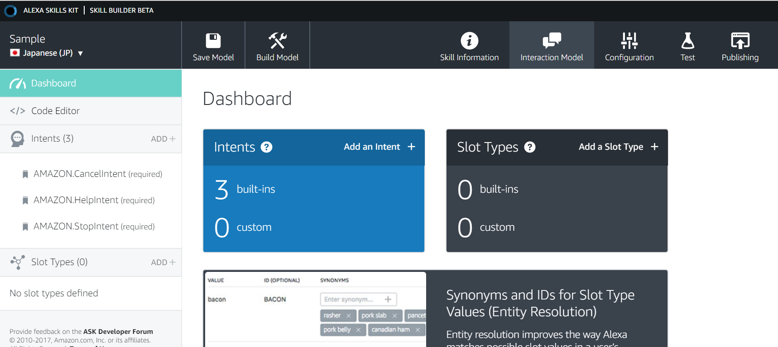
Task: Click the Dashboard gauge icon in sidebar
Action: 18,83
